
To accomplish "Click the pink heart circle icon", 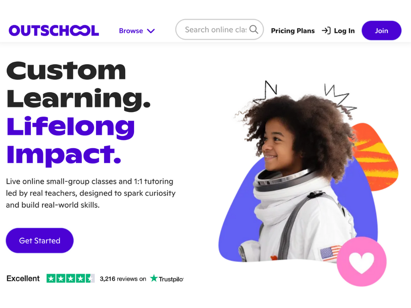I will 362,261.
